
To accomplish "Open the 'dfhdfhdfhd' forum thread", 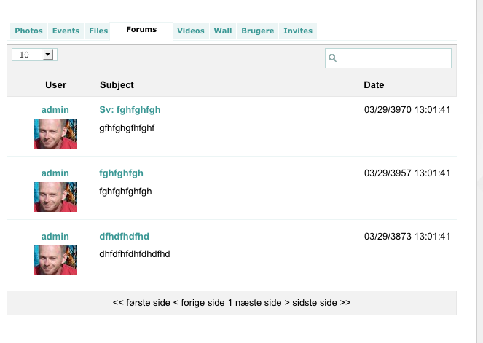I will 124,237.
